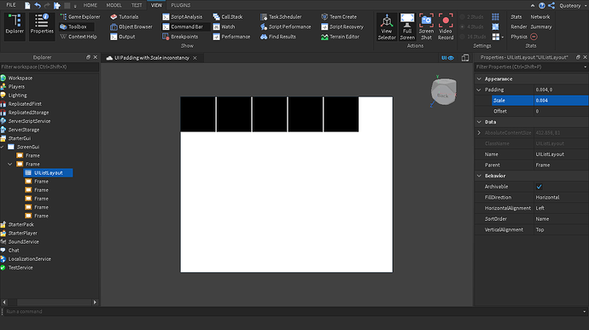
Task: Toggle Full Screen mode
Action: click(407, 26)
